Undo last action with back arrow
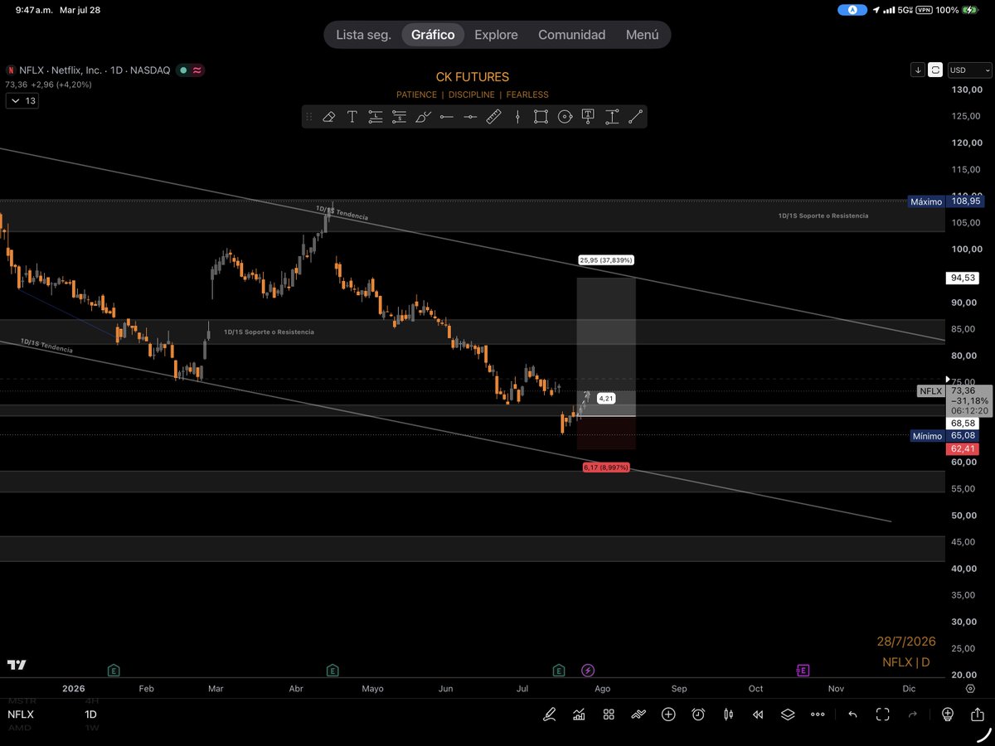 [852, 715]
